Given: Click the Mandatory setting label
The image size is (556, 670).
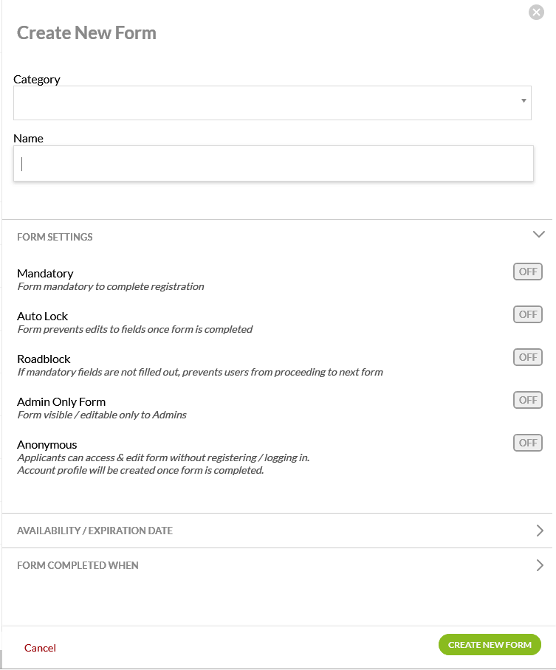Looking at the screenshot, I should [x=45, y=273].
